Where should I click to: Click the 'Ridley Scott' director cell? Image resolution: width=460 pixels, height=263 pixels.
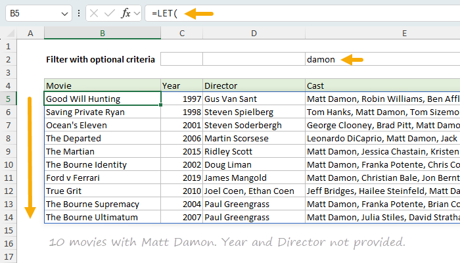point(254,151)
